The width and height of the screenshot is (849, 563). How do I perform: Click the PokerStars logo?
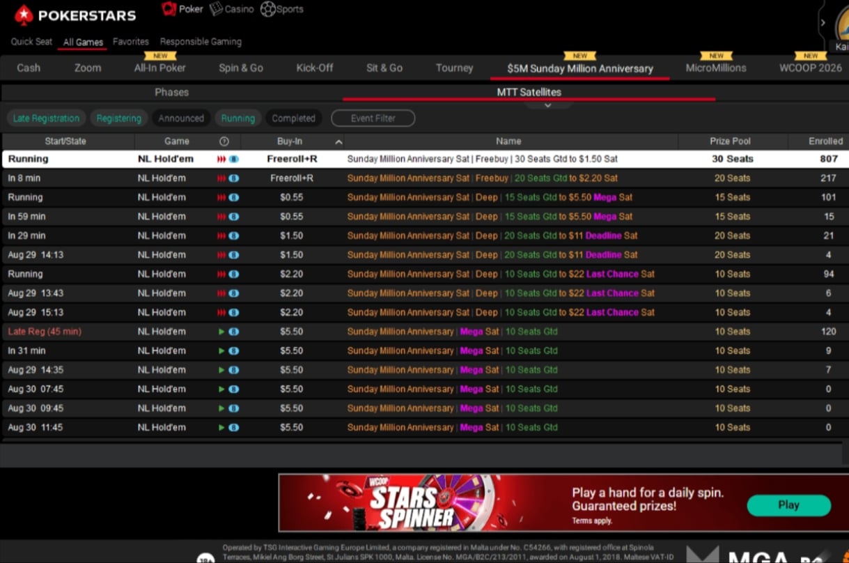tap(75, 15)
